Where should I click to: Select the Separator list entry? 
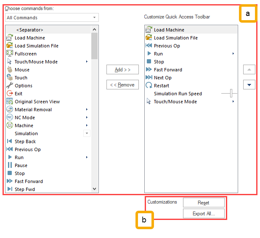coord(29,30)
